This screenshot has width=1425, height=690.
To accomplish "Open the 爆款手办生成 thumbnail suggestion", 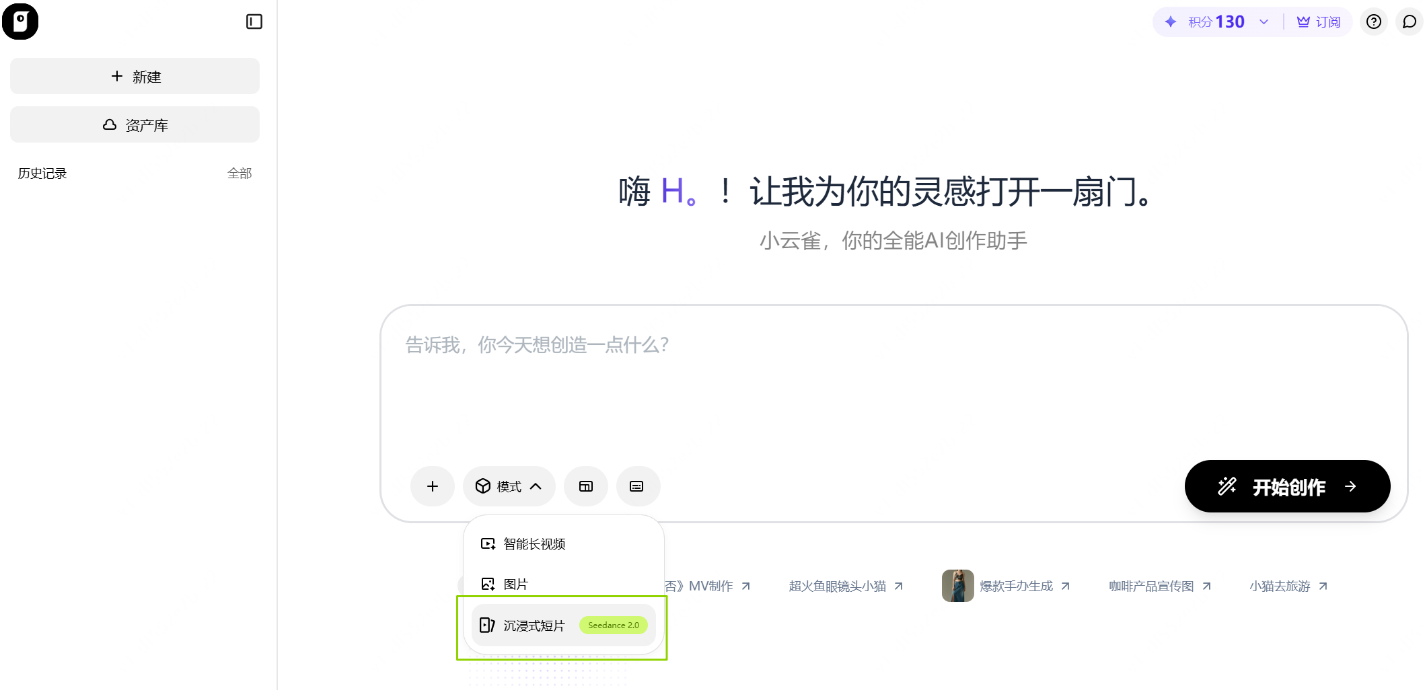I will point(1006,586).
